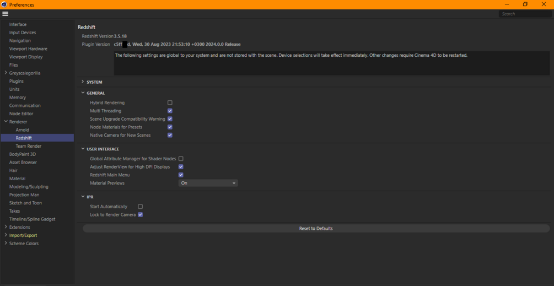This screenshot has height=286, width=554.
Task: Select Material category in sidebar
Action: pyautogui.click(x=17, y=179)
